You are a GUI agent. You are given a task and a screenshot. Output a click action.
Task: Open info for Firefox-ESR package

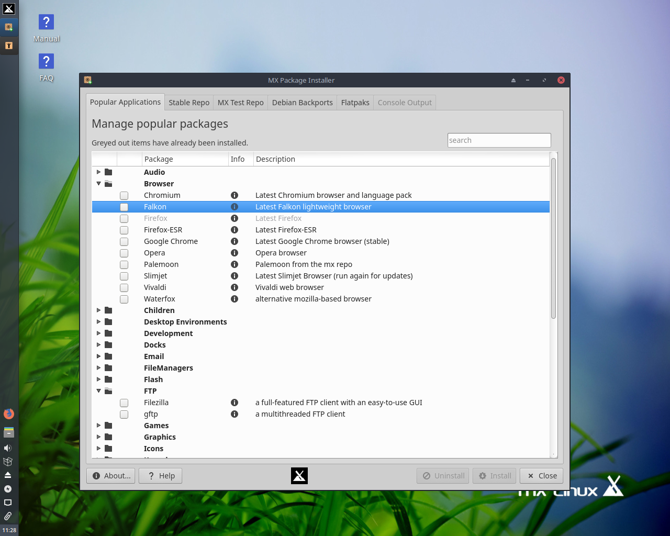coord(234,230)
